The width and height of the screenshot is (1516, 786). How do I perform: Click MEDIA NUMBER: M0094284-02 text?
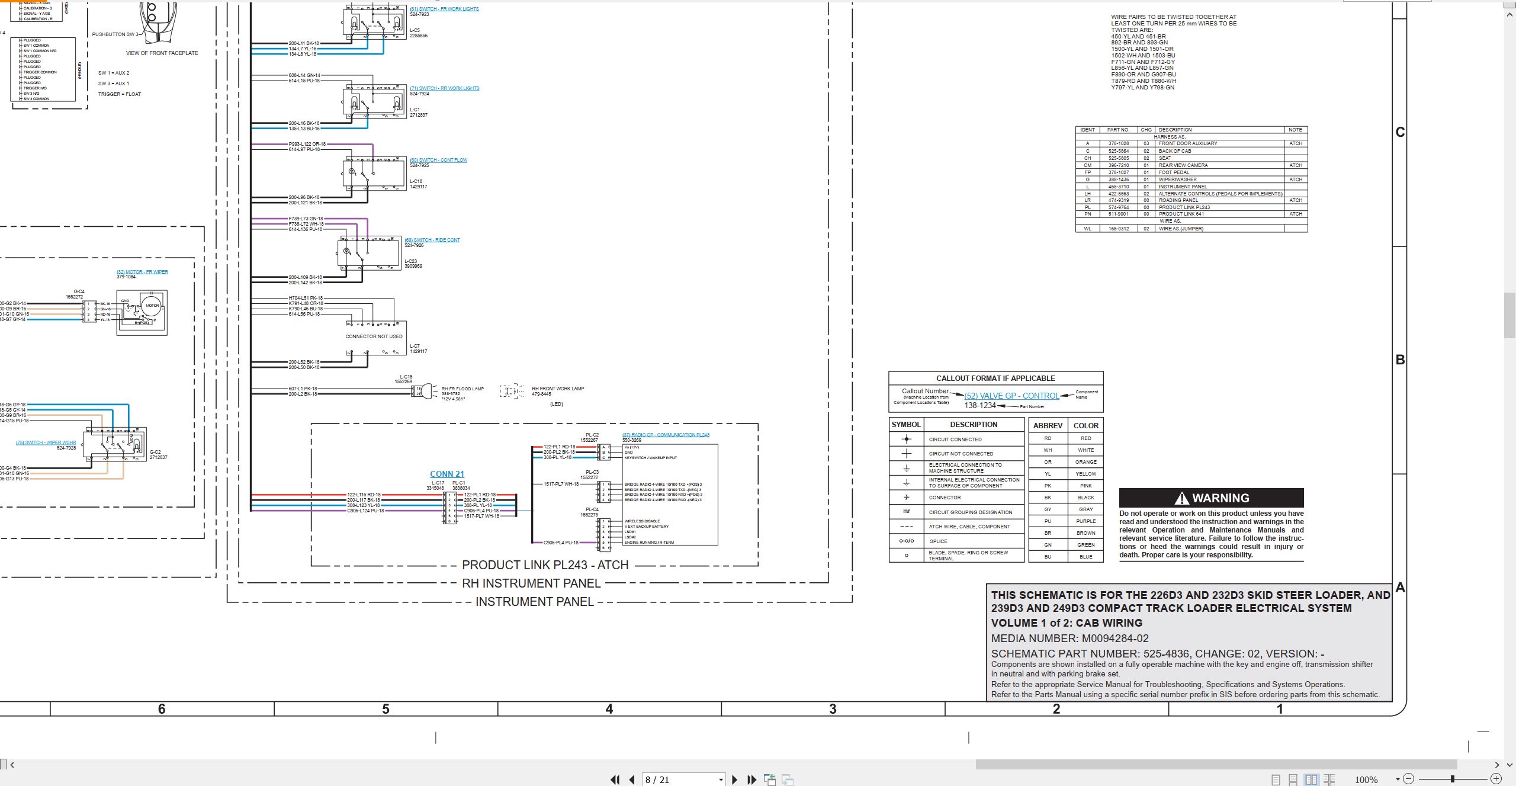[x=1069, y=639]
